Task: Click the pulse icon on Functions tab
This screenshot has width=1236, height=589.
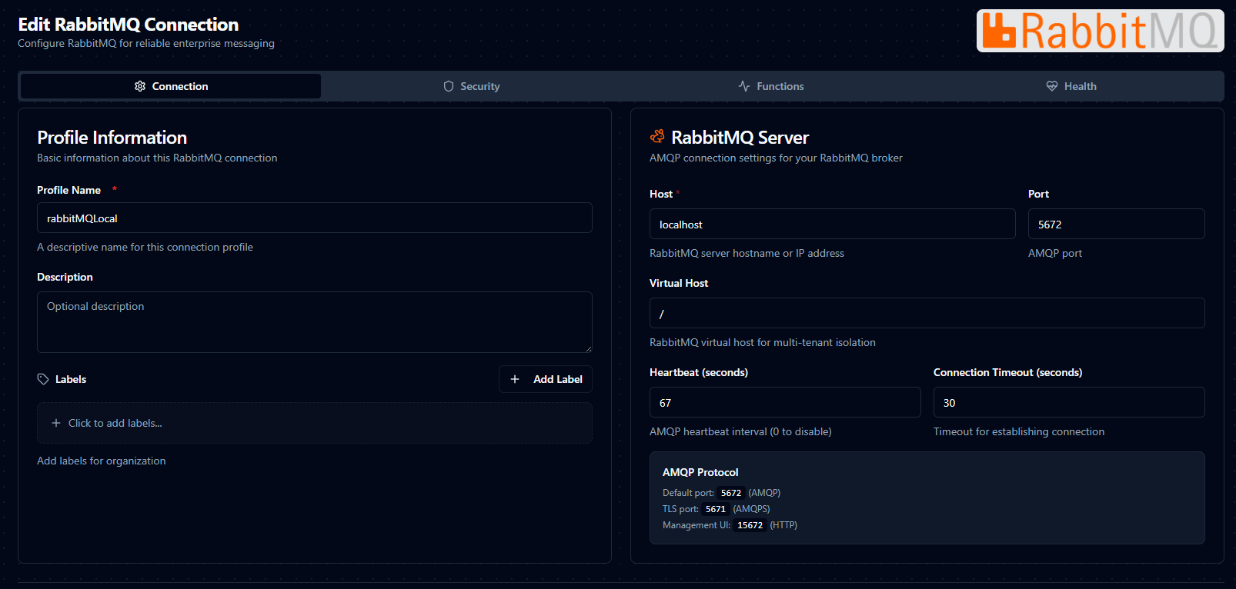Action: [744, 86]
